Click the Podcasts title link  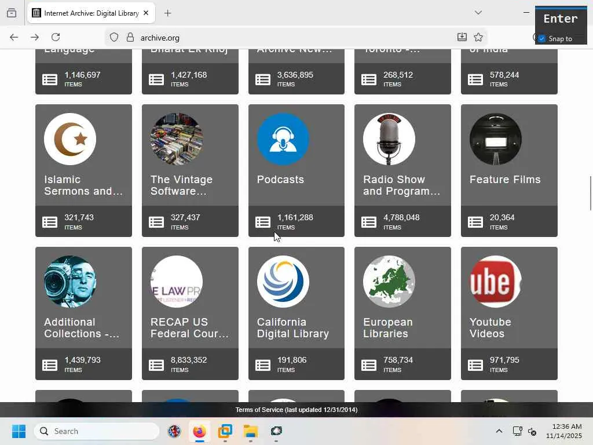tap(280, 180)
